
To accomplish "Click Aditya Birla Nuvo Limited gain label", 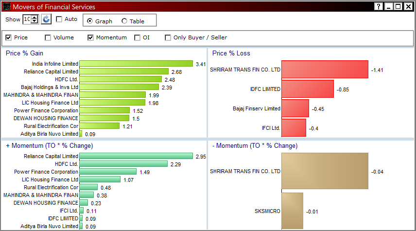I will [50, 134].
